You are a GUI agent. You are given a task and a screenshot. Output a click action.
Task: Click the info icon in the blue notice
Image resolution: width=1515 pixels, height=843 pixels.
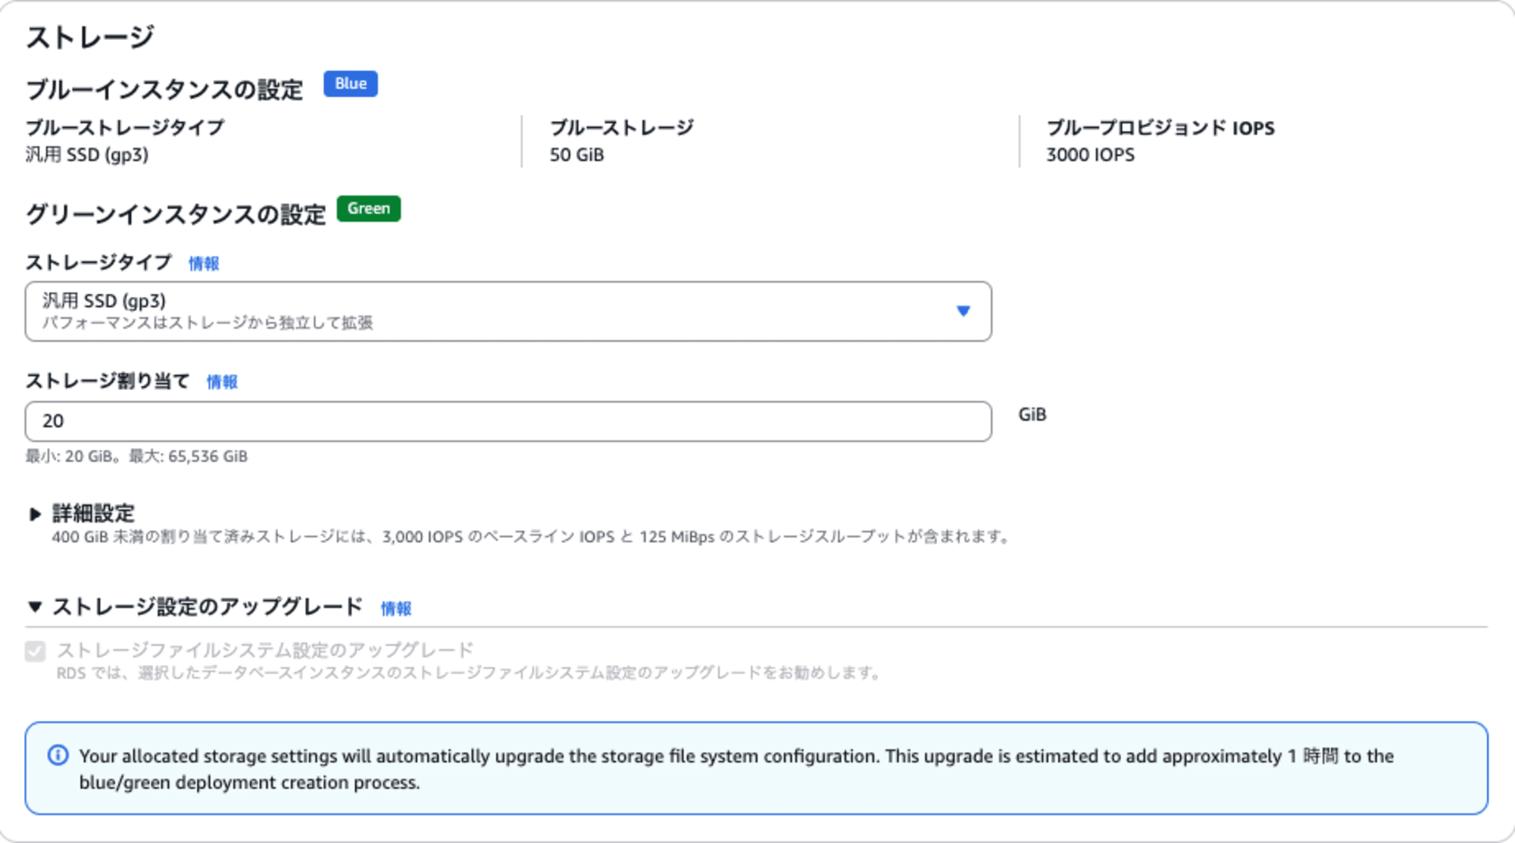pos(58,755)
